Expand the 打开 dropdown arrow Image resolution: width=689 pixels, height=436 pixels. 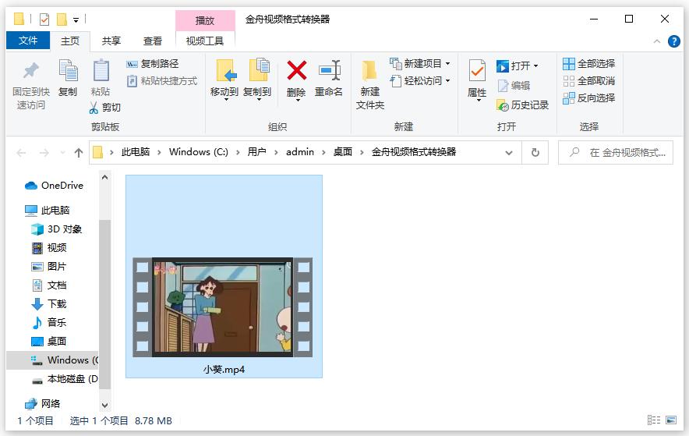click(x=535, y=66)
